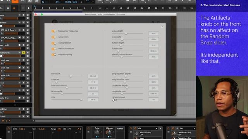Screen dimensions: 248x139
Task: Click the Drive knob
Action: point(97,132)
